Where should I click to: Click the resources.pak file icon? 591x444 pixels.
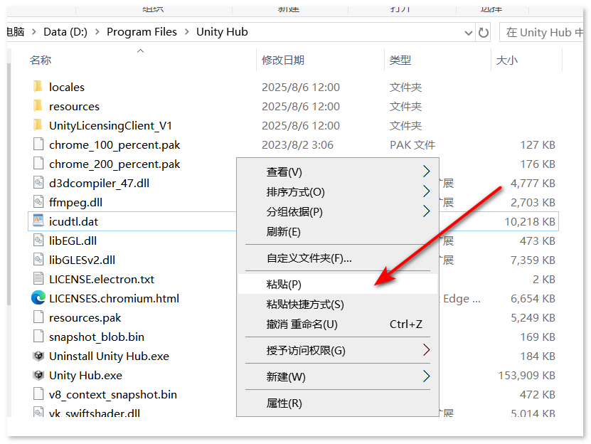(38, 317)
